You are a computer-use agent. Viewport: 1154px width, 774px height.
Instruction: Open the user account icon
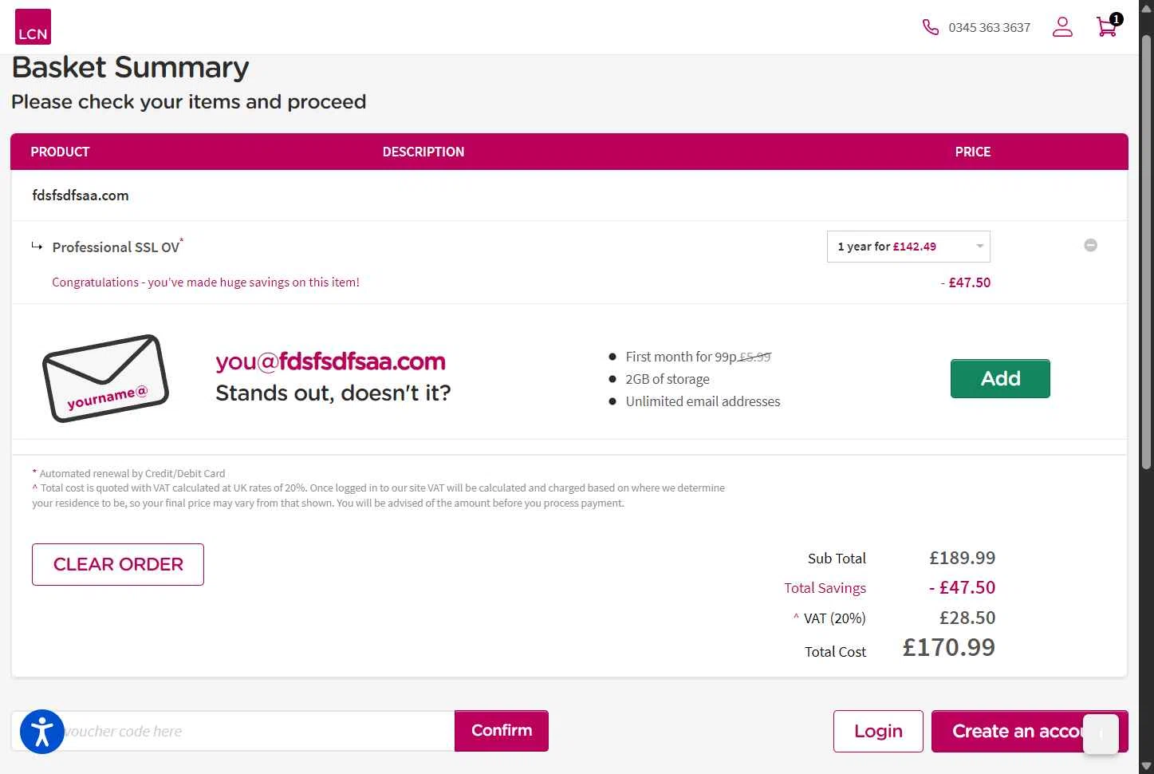tap(1062, 27)
